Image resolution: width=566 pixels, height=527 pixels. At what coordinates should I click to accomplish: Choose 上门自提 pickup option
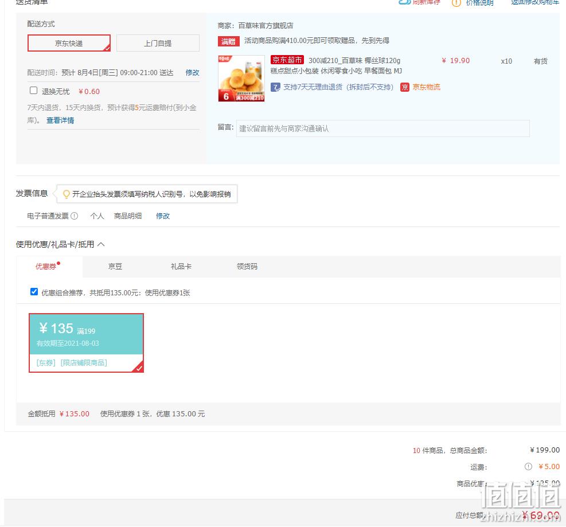(158, 44)
